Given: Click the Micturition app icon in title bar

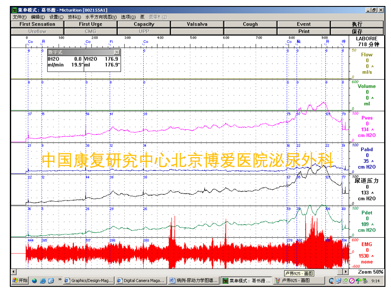Looking at the screenshot, I should 15,10.
